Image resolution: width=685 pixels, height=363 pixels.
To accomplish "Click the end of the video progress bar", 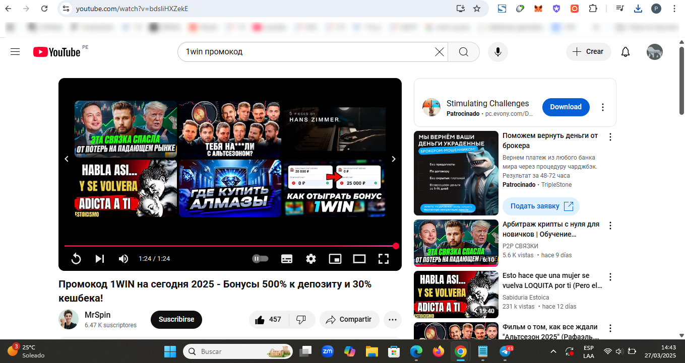I will [x=396, y=246].
